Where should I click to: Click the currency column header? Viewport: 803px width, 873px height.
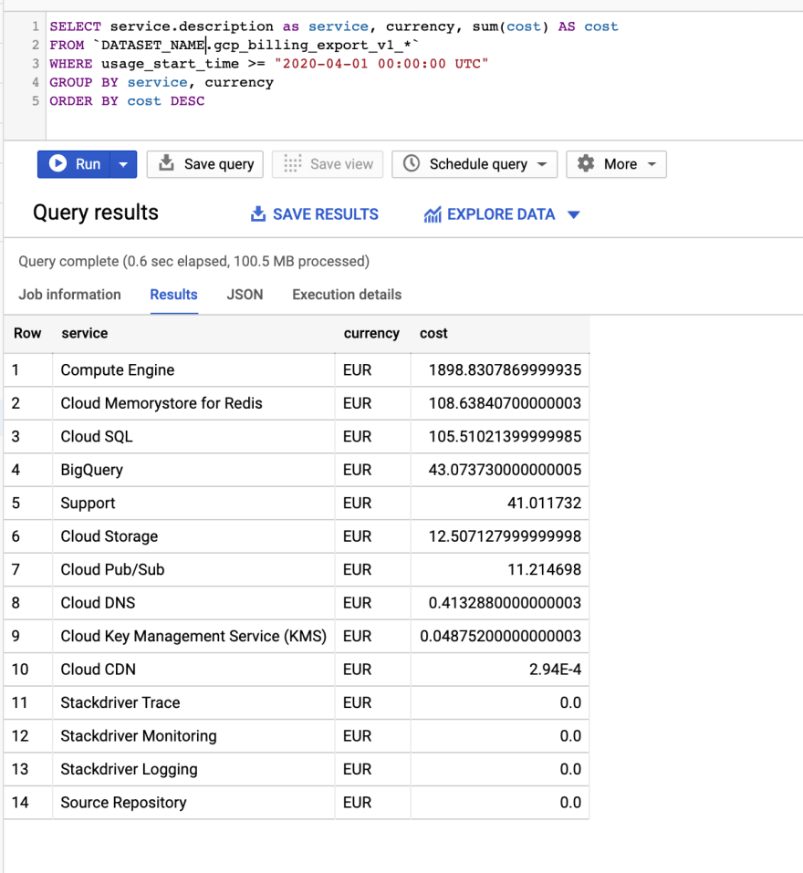[371, 334]
